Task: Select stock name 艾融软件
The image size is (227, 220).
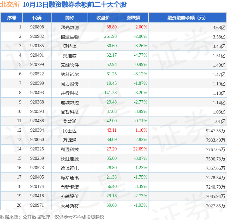Action: click(70, 65)
